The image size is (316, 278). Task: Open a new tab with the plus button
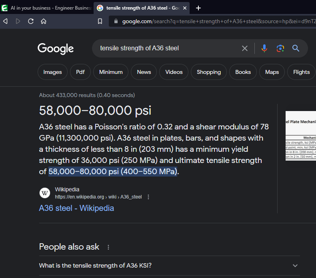tap(198, 8)
